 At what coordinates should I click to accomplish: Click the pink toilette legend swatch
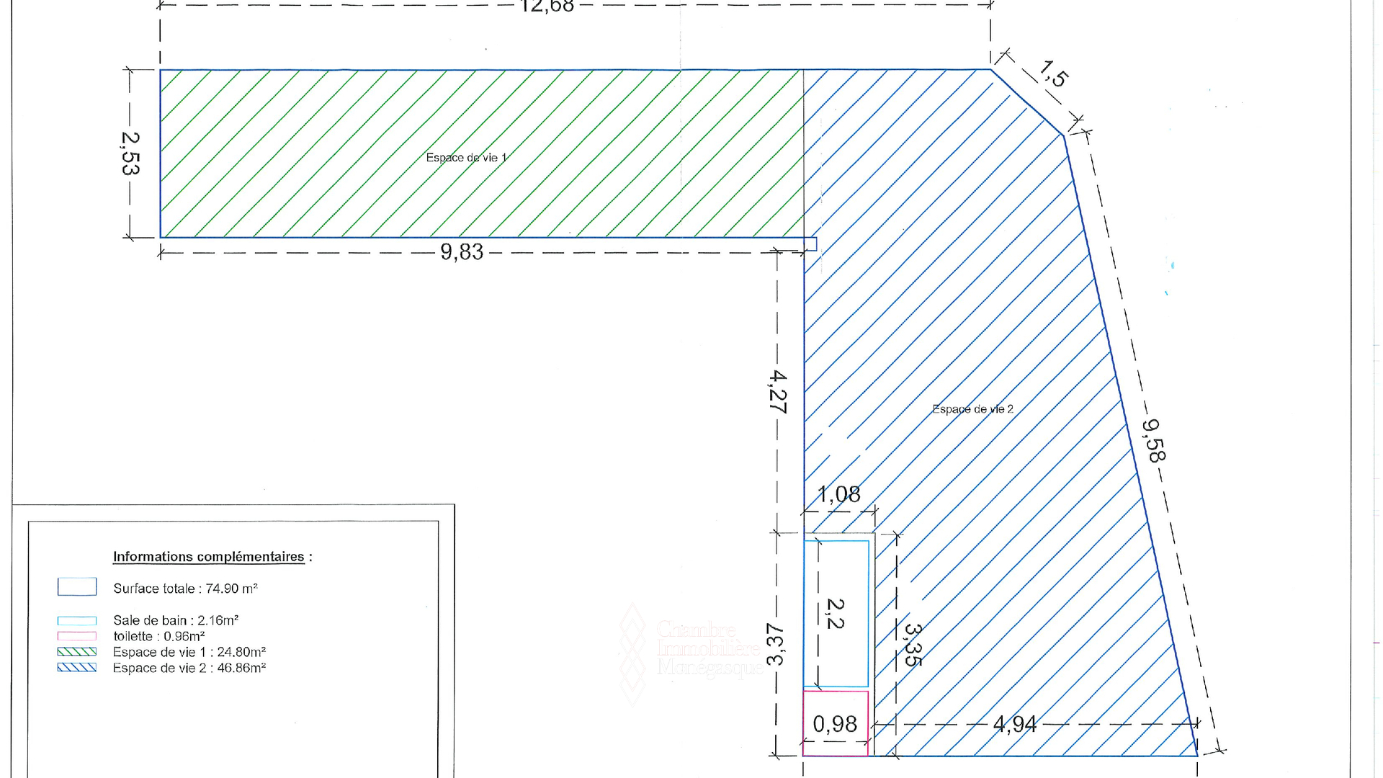77,636
